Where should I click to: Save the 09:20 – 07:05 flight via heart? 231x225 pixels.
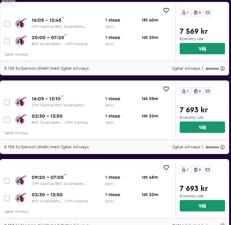(166, 168)
